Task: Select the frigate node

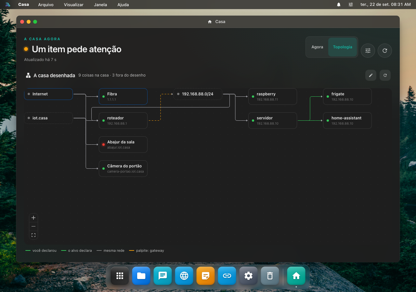Action: coord(347,96)
